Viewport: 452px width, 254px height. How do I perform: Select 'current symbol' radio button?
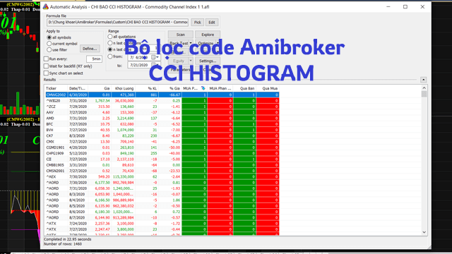click(49, 44)
